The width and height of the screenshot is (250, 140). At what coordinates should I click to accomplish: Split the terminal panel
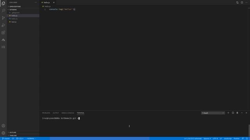pyautogui.click(x=233, y=113)
